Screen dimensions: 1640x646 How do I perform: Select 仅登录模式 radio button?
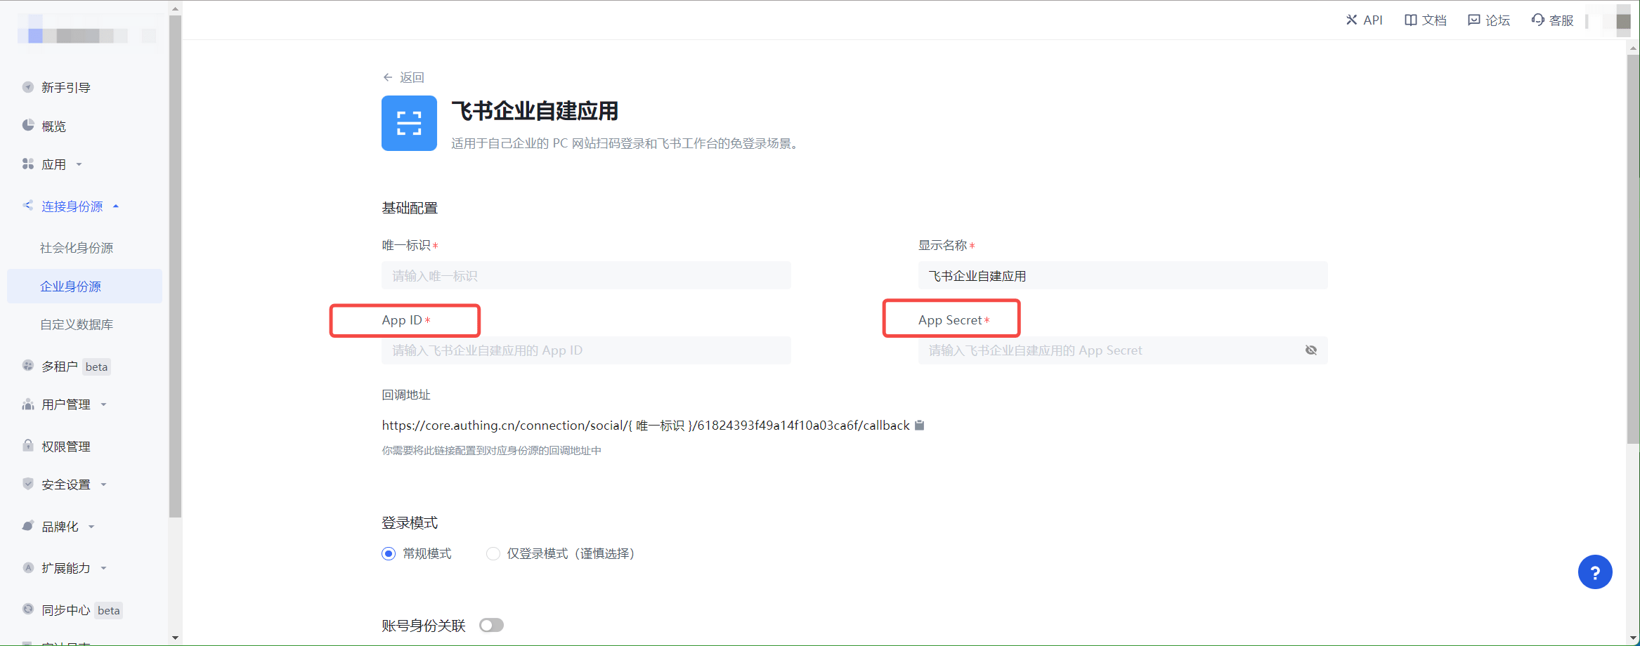(x=493, y=554)
